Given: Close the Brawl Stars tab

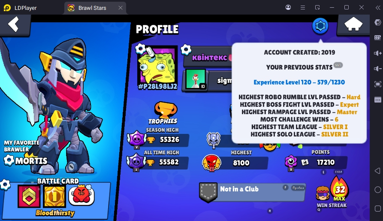Looking at the screenshot, I should tap(121, 8).
